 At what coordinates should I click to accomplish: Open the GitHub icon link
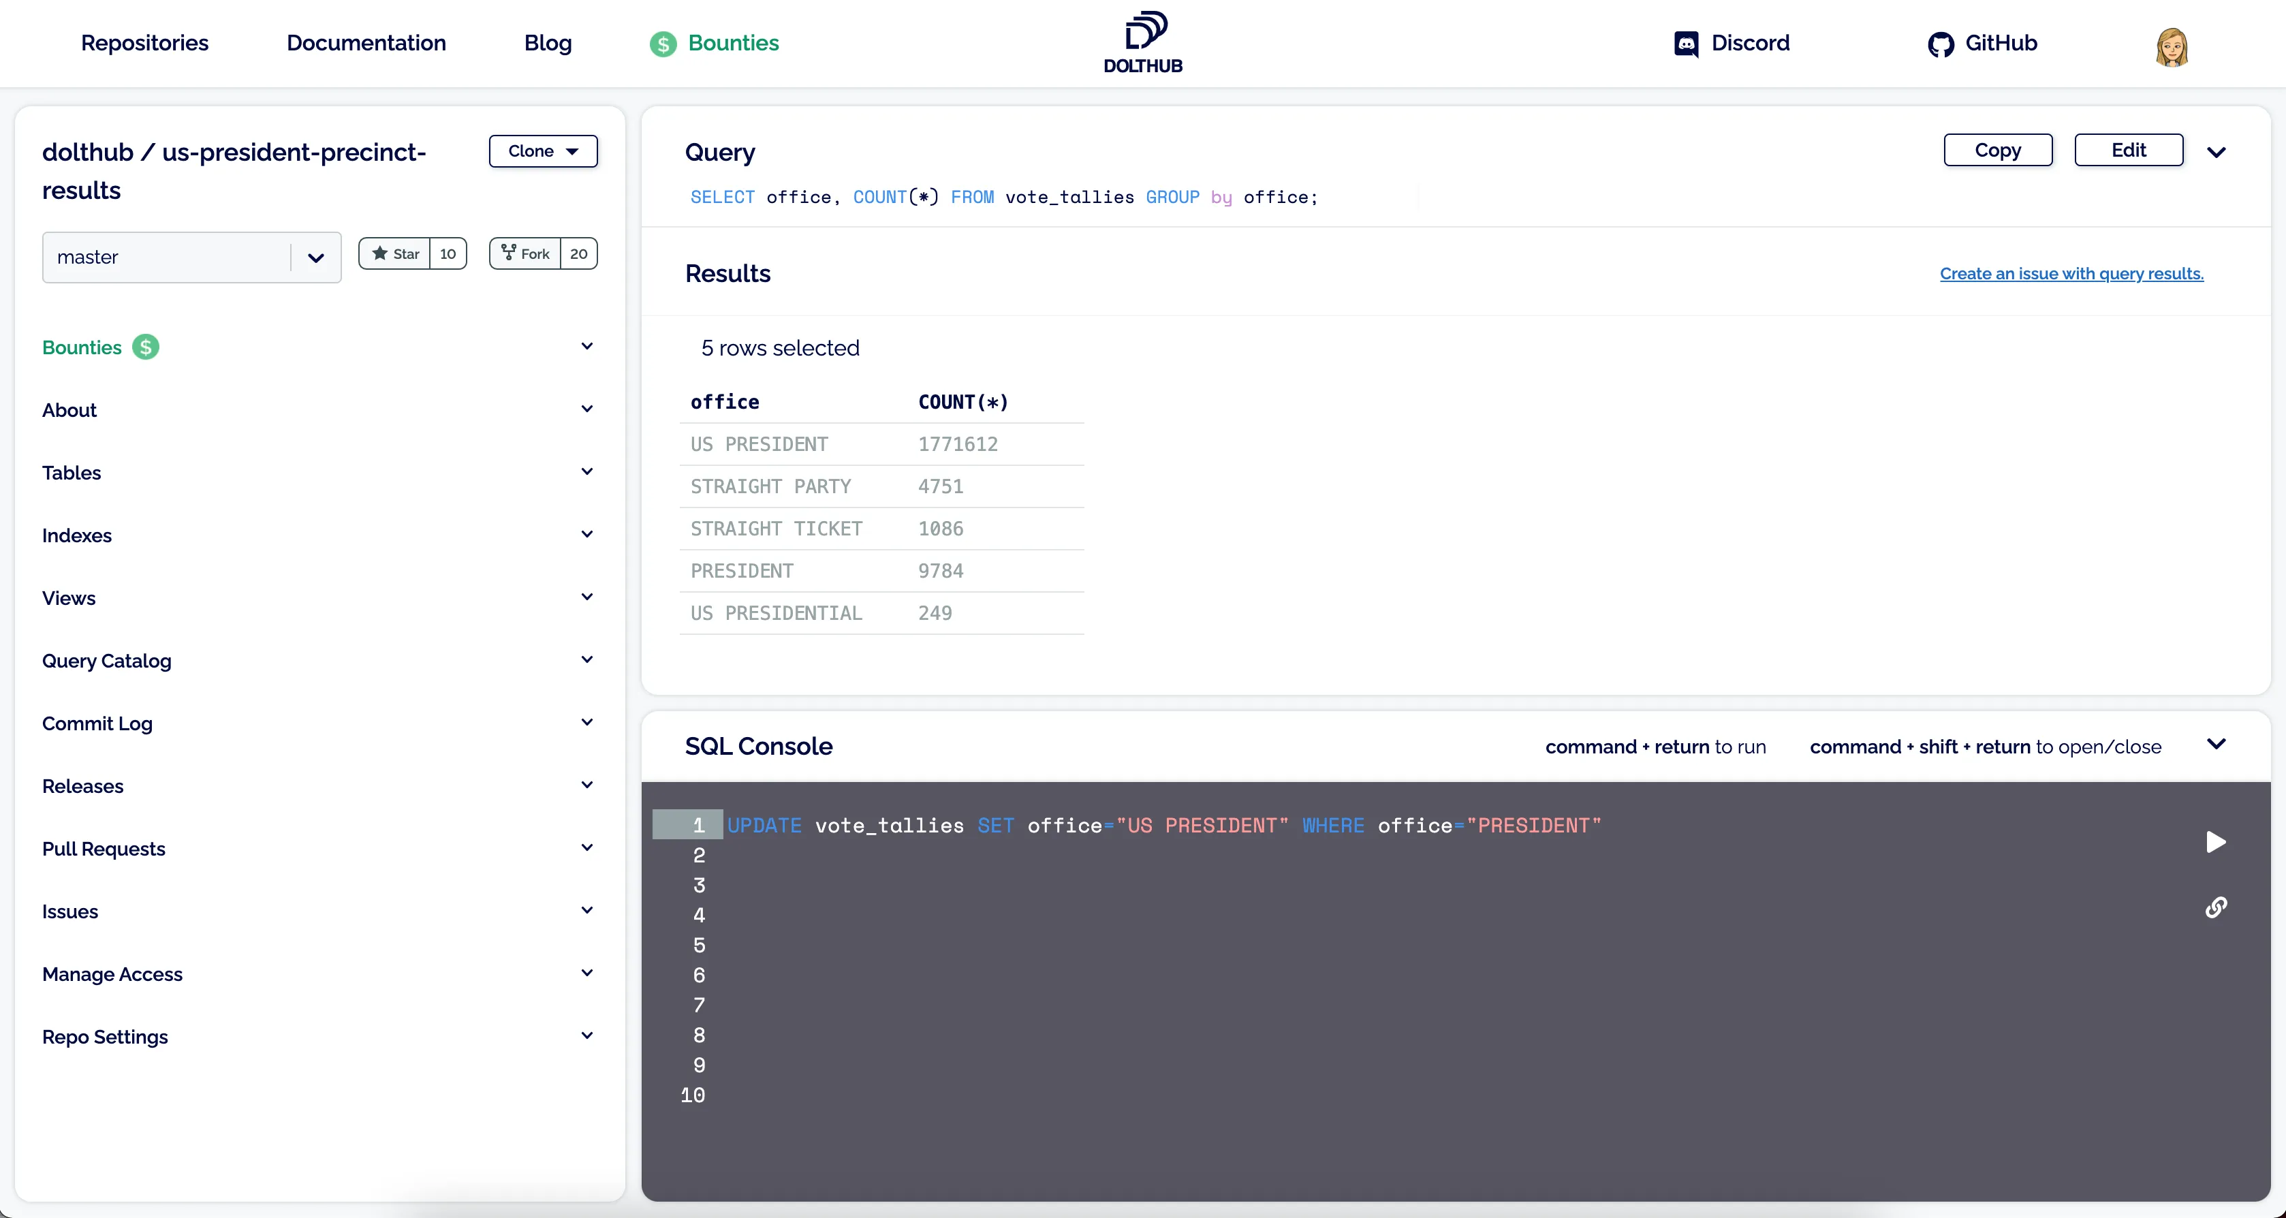[x=1940, y=44]
